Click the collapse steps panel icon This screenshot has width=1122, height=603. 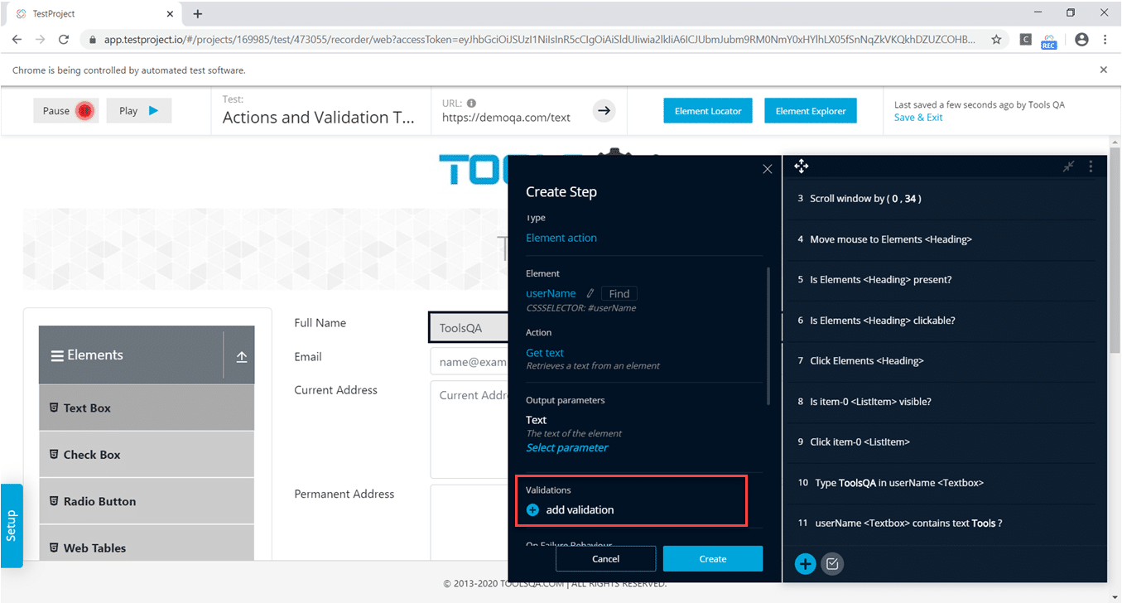pyautogui.click(x=1069, y=166)
